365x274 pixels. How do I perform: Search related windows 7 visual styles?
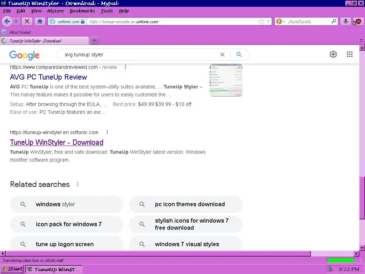tap(185, 244)
